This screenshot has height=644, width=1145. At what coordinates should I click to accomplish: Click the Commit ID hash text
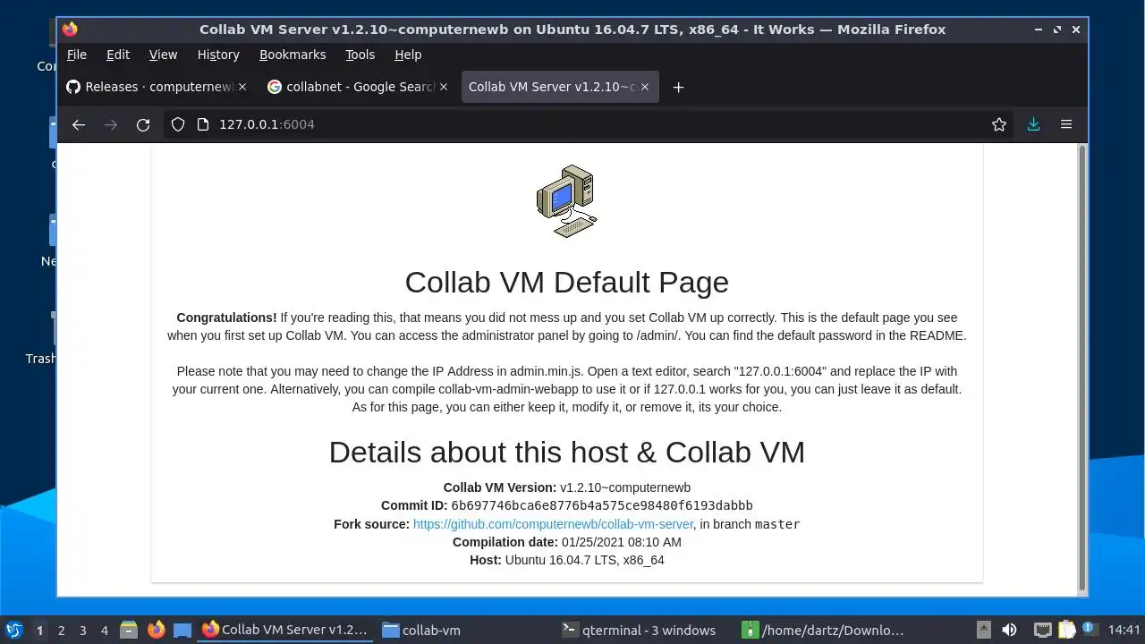pos(602,505)
